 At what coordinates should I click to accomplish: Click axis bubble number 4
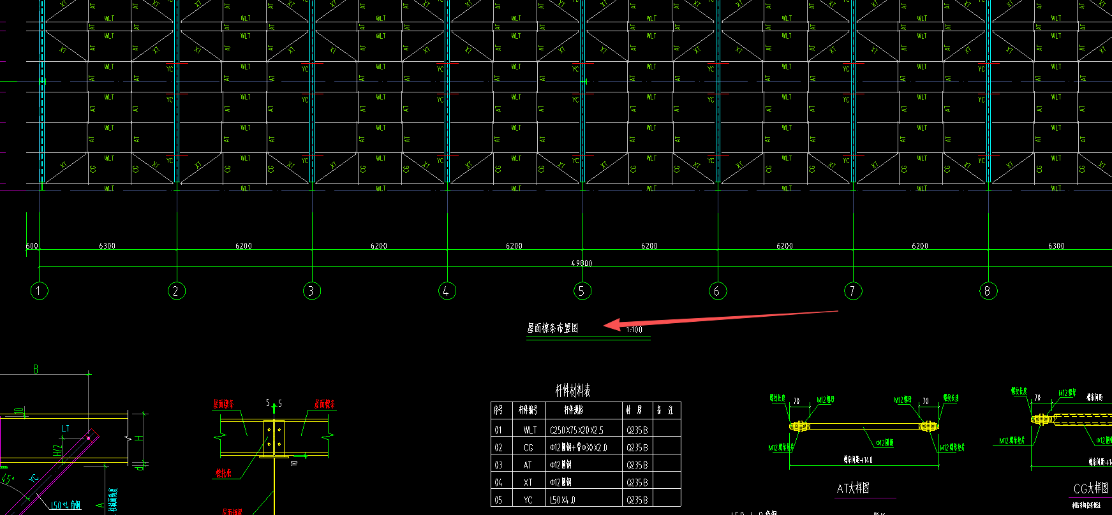pyautogui.click(x=447, y=291)
